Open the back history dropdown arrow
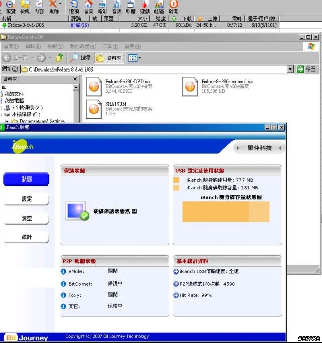The width and height of the screenshot is (322, 343). point(32,58)
